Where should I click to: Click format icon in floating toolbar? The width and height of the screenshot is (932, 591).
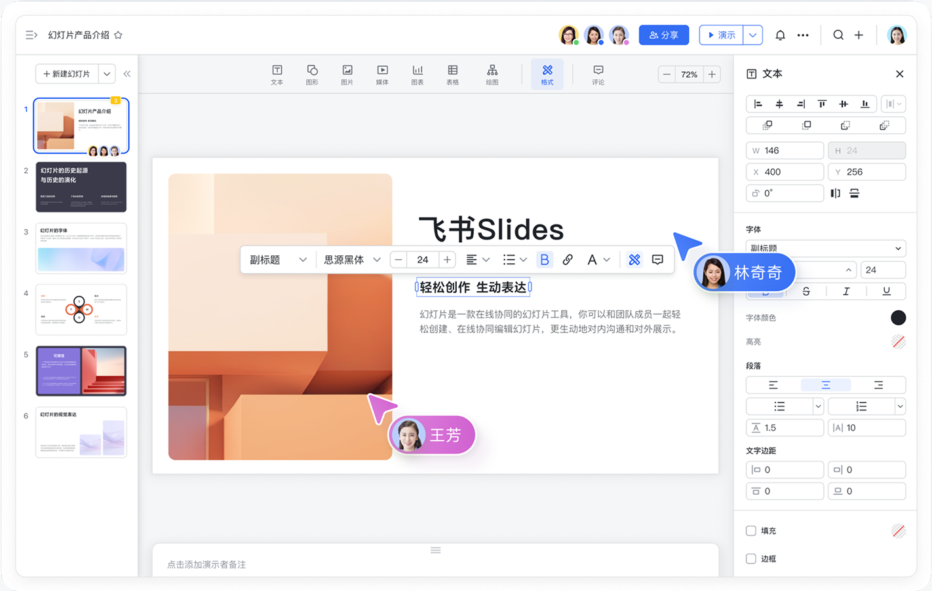634,260
